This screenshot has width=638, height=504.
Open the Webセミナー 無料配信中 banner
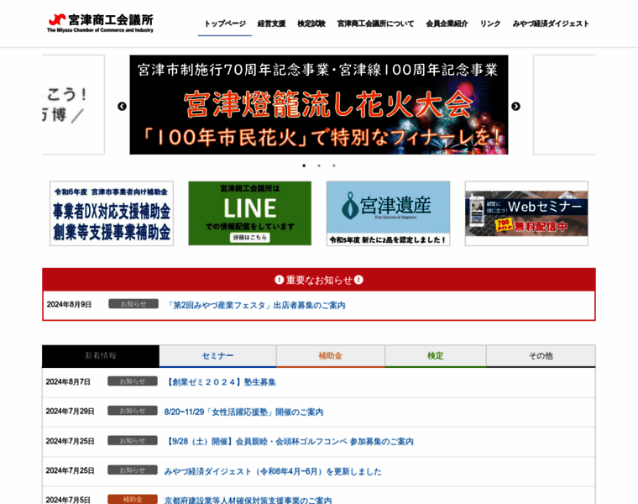(x=526, y=213)
